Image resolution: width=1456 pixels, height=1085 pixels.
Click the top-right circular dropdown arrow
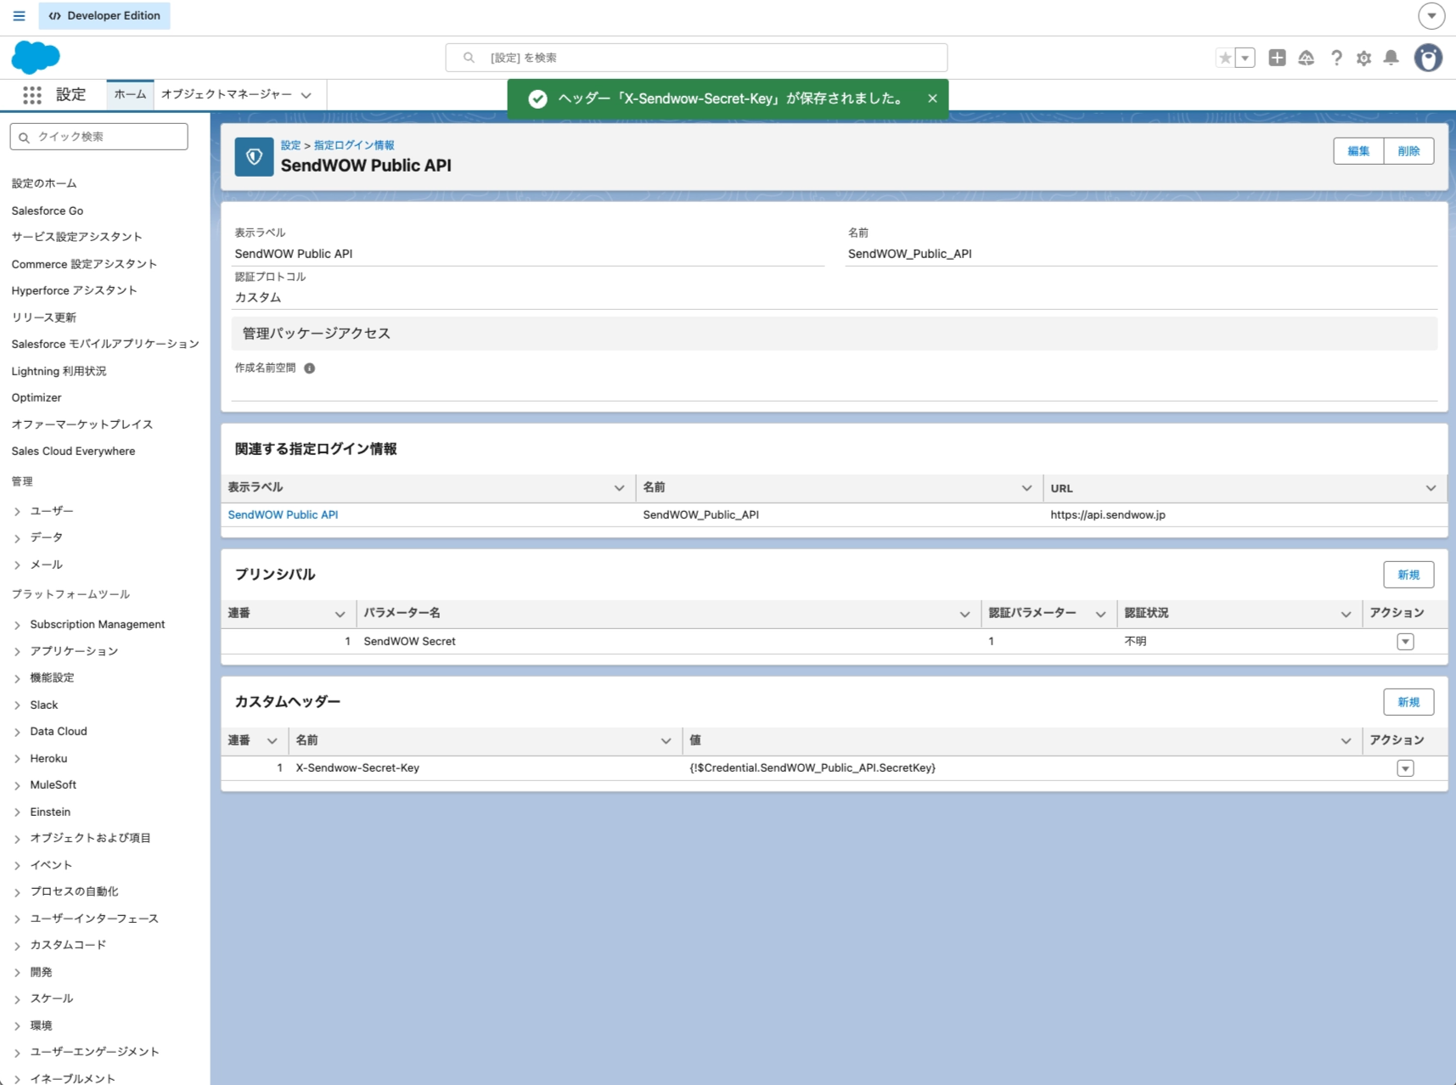[1431, 16]
